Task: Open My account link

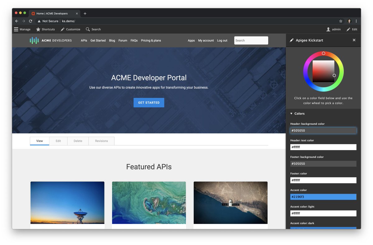Action: (206, 40)
